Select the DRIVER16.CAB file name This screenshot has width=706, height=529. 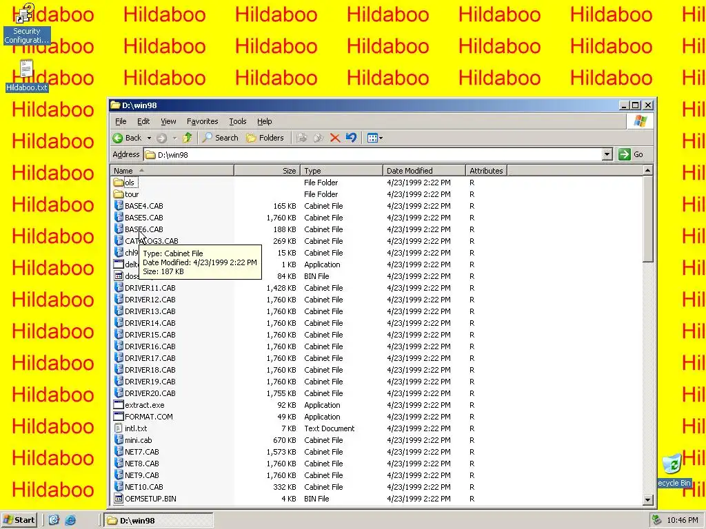(150, 346)
